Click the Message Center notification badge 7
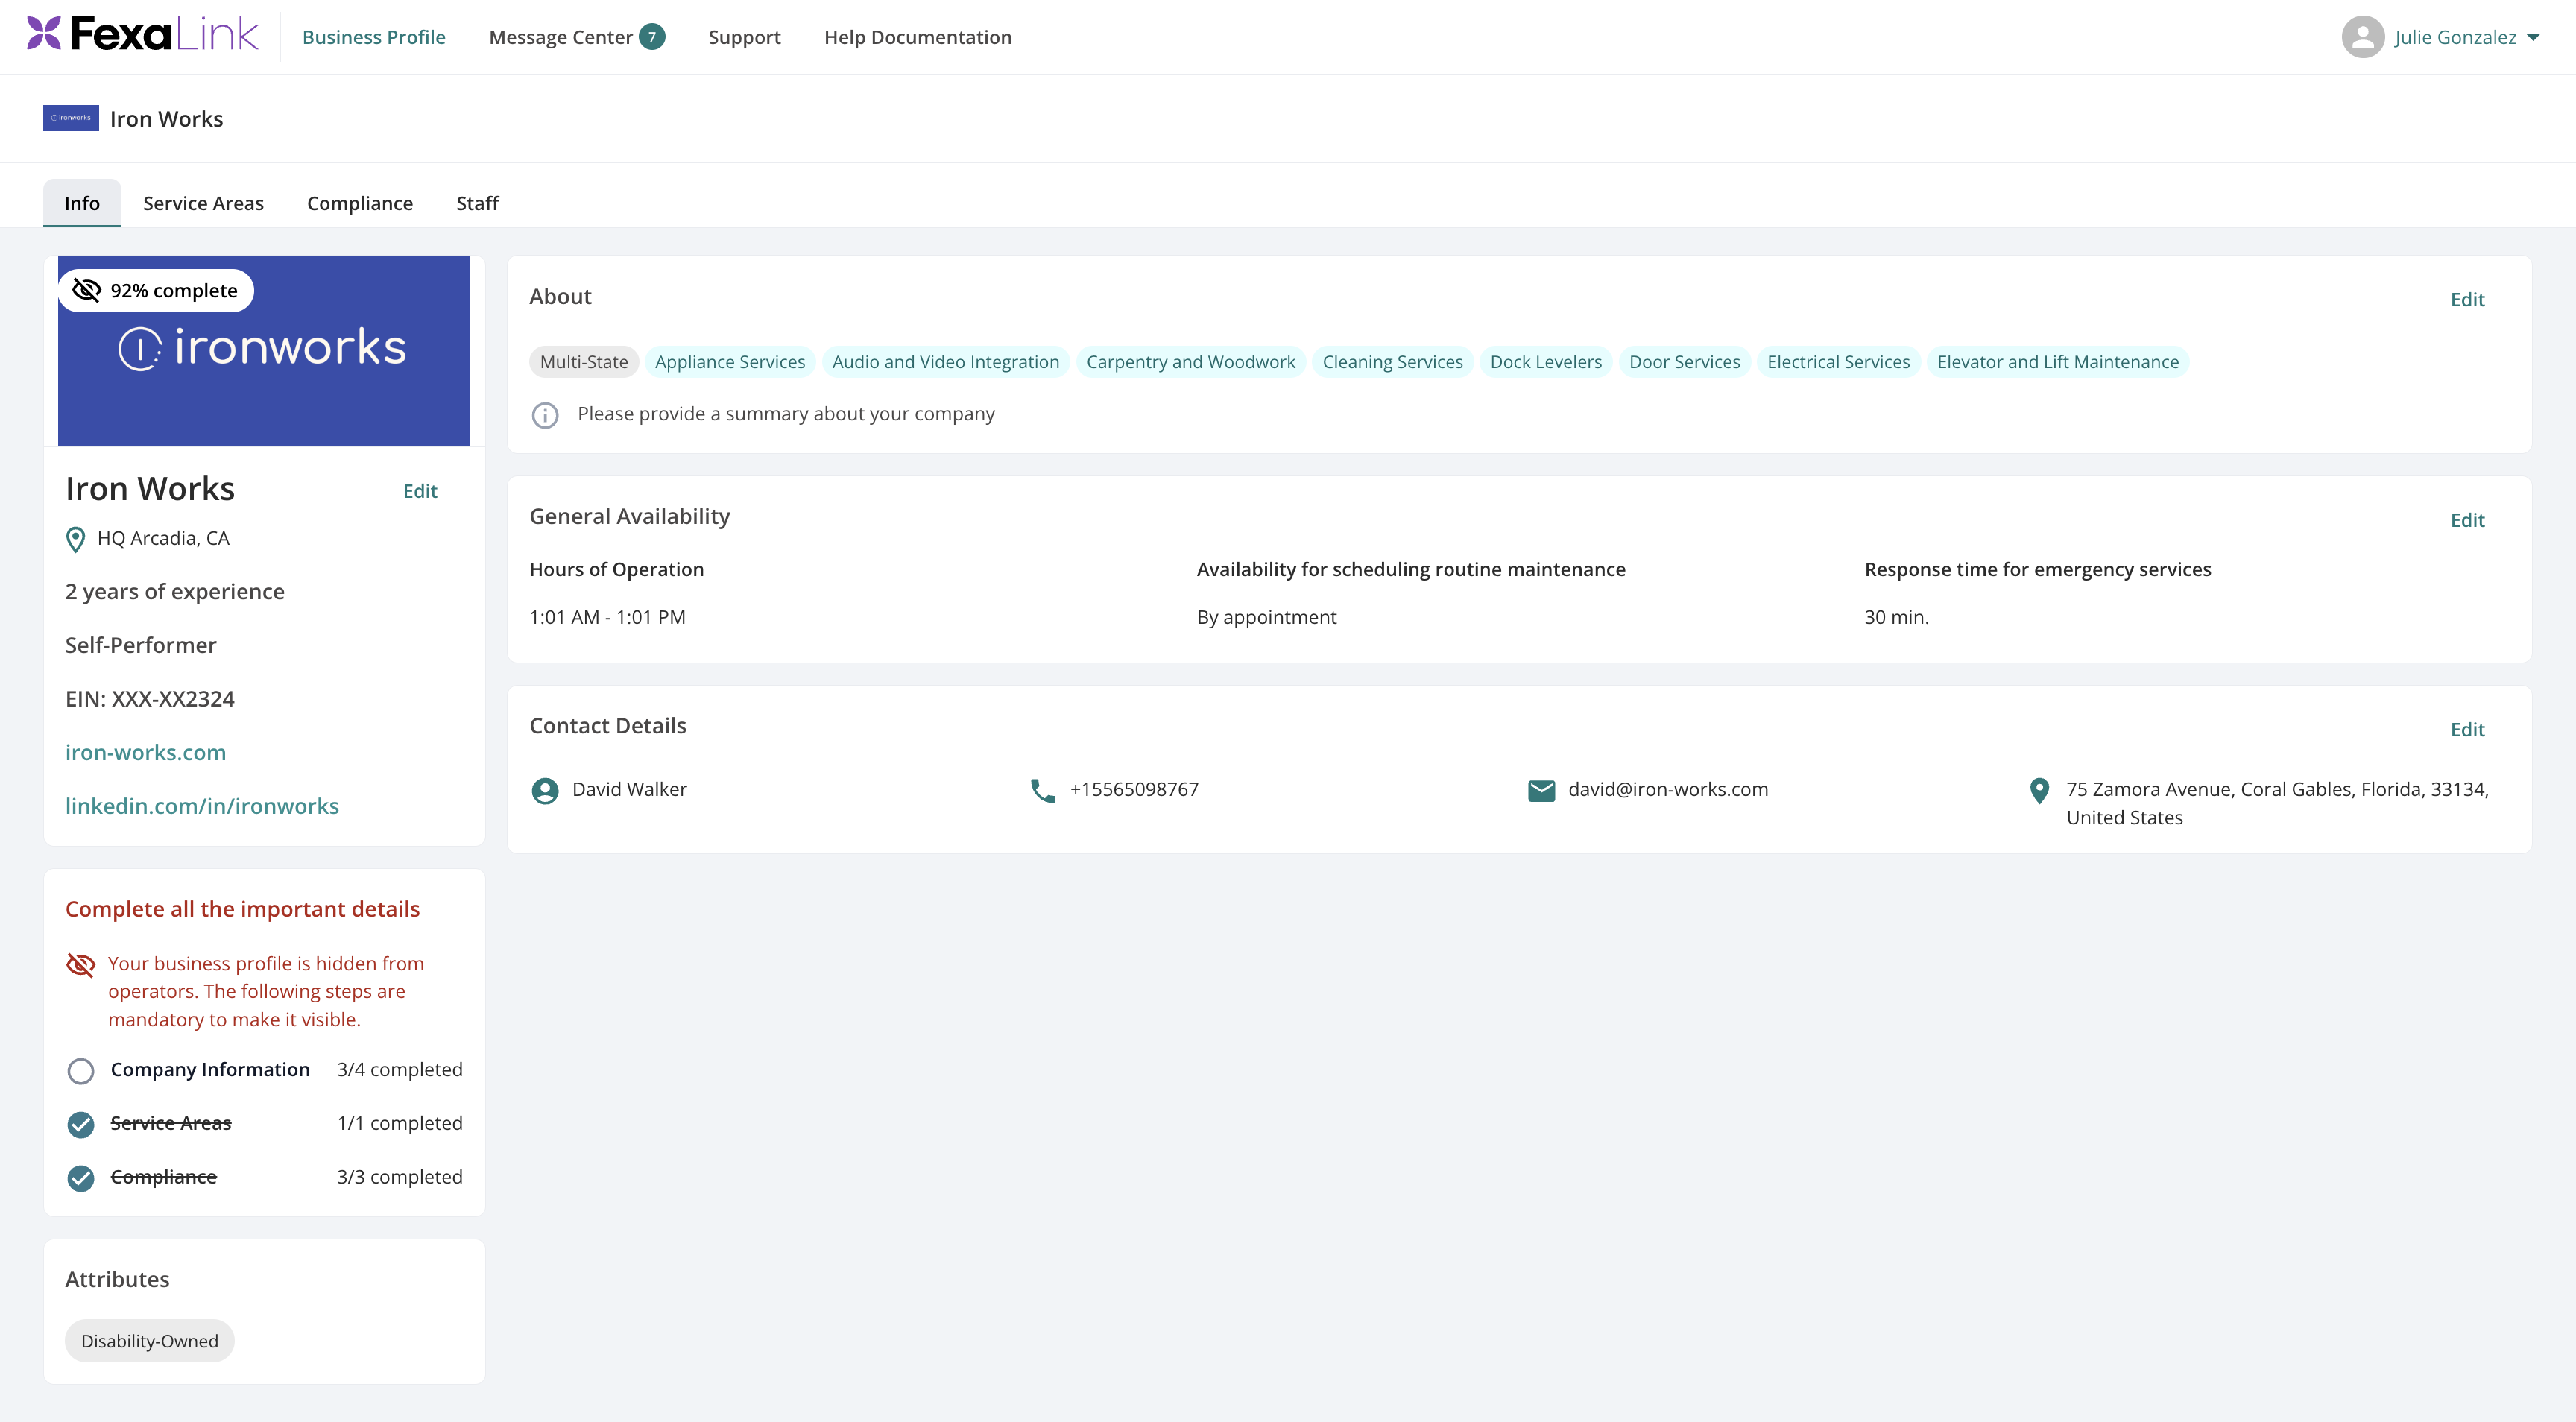 652,37
